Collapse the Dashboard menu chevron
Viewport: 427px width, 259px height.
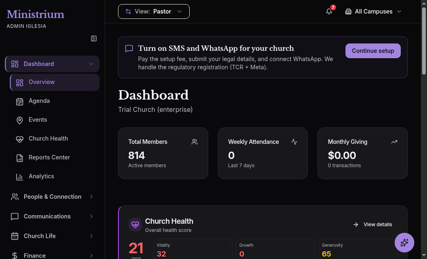(x=91, y=64)
